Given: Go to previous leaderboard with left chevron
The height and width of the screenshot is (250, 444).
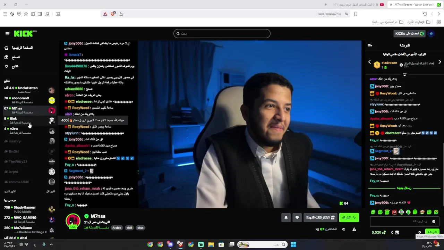Looking at the screenshot, I should tap(369, 62).
